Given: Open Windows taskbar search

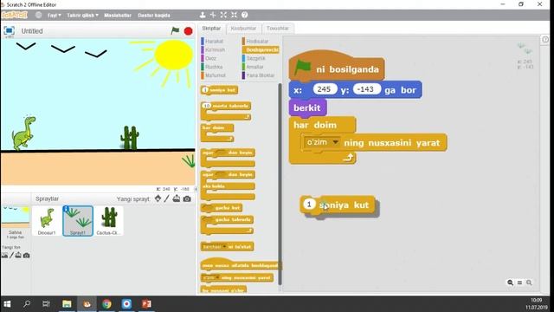Looking at the screenshot, I should click(27, 304).
